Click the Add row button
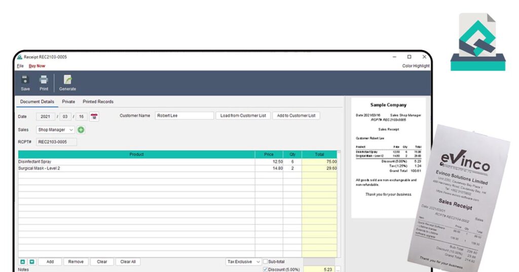 (x=50, y=262)
